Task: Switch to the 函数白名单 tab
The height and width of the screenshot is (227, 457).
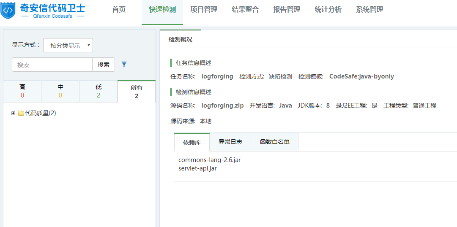Action: 274,142
